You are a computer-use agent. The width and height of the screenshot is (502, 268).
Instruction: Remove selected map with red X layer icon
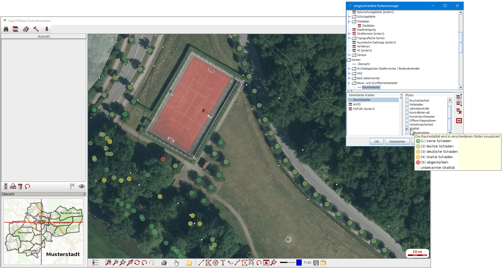(x=459, y=111)
